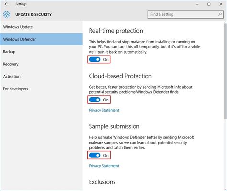Click the UPDATE & SECURITY title
227x191 pixels.
click(34, 14)
